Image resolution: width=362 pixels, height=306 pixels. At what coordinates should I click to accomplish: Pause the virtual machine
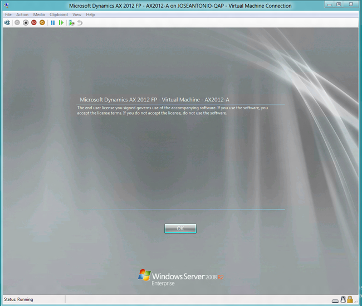tap(53, 23)
